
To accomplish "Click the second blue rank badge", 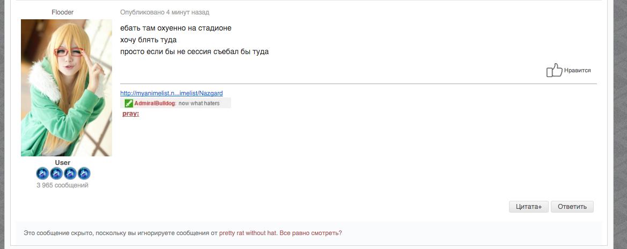I will click(x=56, y=173).
